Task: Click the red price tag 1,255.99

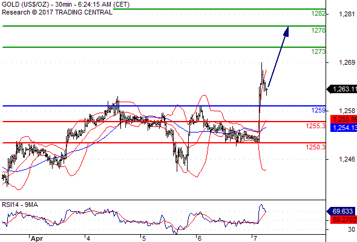Action: coord(344,119)
